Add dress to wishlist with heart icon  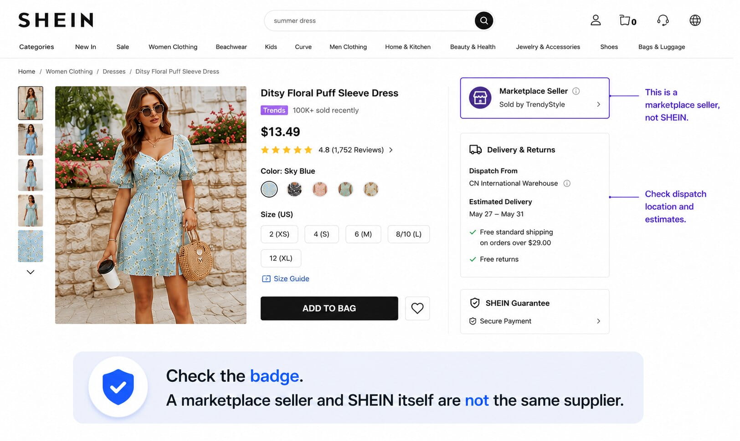pyautogui.click(x=417, y=308)
